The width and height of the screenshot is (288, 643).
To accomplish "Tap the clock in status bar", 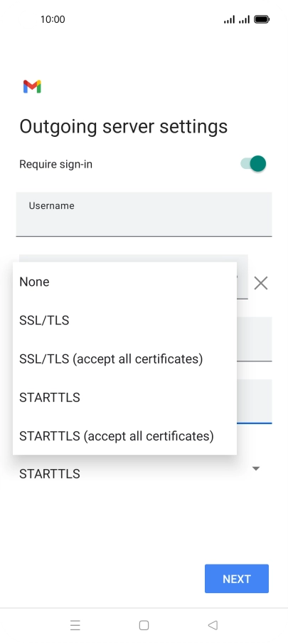I will click(53, 19).
